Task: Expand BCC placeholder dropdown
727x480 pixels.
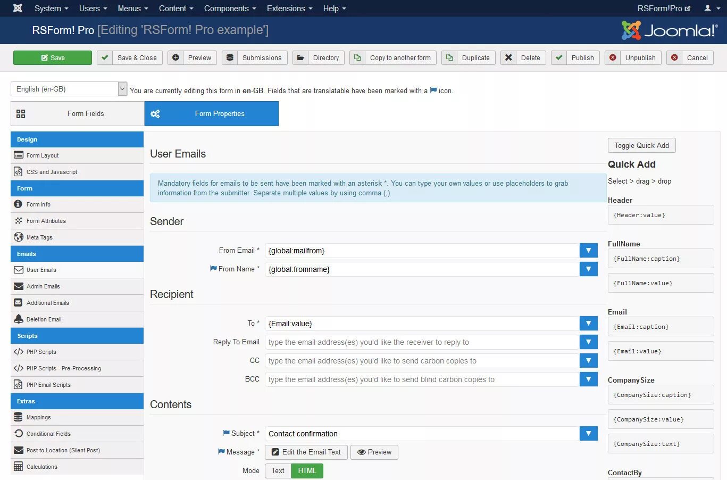Action: click(x=588, y=379)
